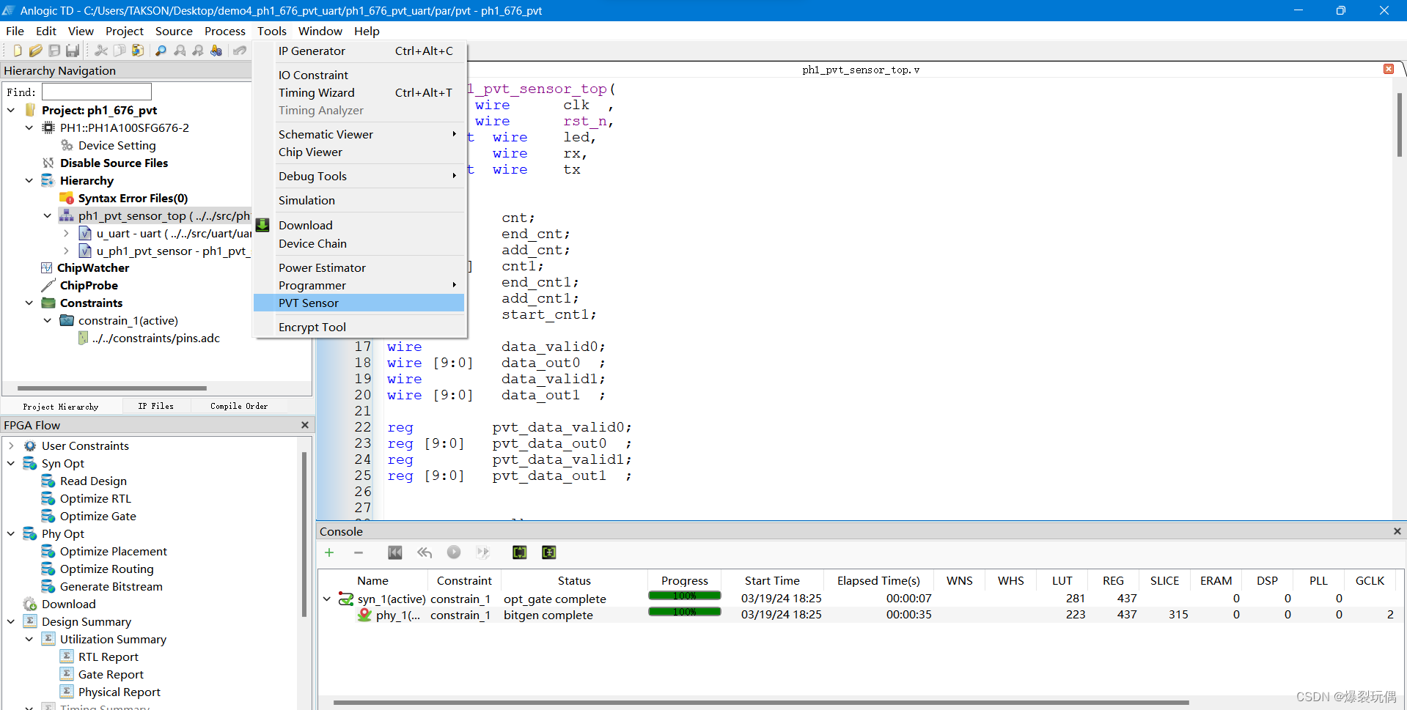Open Find with blue magnifier icon
This screenshot has width=1407, height=710.
tap(161, 51)
